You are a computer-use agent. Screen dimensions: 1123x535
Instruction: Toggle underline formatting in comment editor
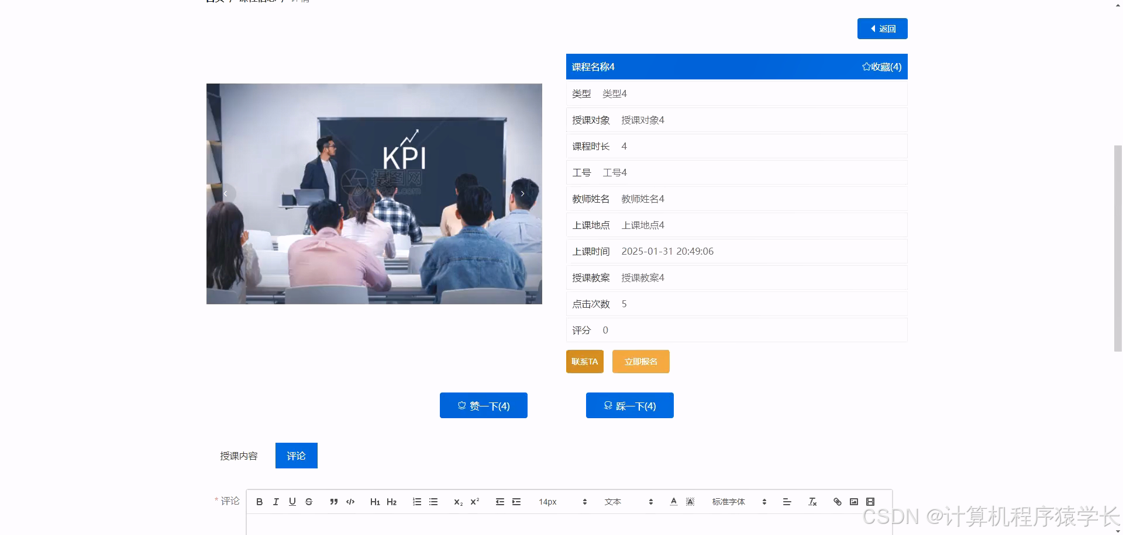pyautogui.click(x=292, y=502)
